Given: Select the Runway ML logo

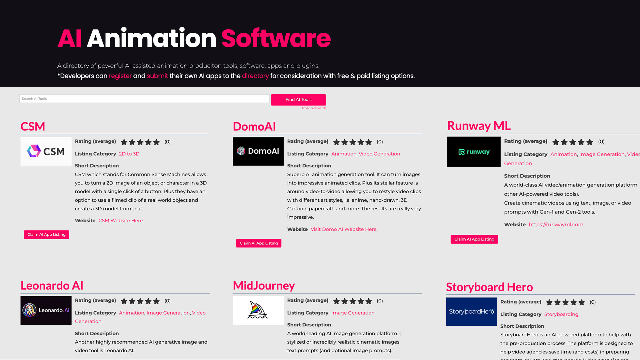Looking at the screenshot, I should (x=473, y=151).
